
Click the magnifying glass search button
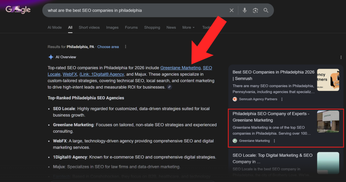(266, 10)
